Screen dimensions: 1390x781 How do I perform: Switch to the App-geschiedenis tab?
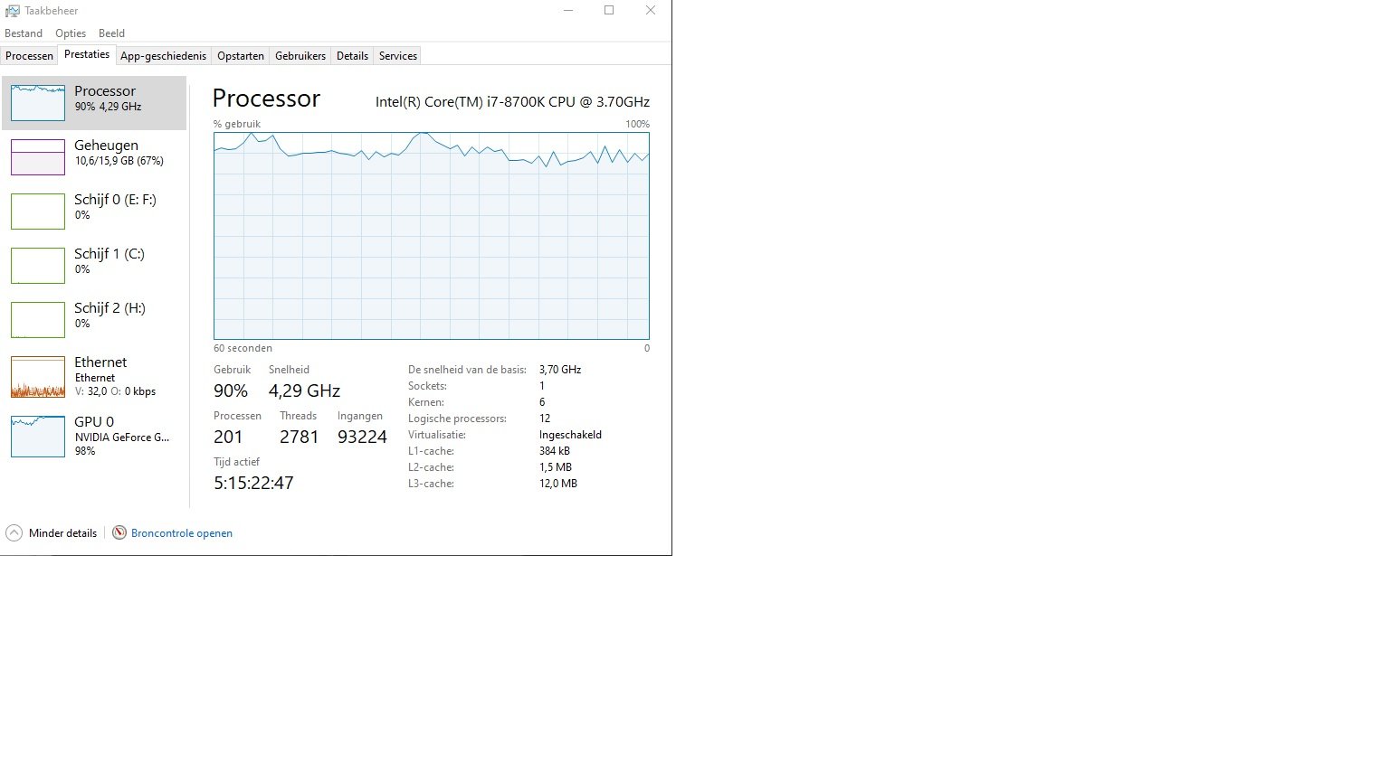pyautogui.click(x=163, y=56)
